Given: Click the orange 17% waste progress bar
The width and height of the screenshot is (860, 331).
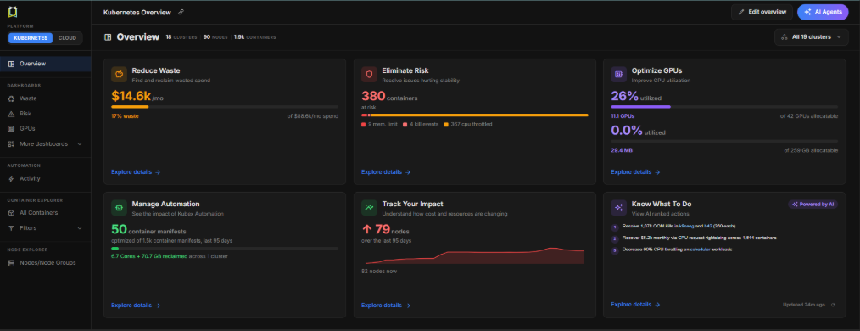Looking at the screenshot, I should point(225,106).
